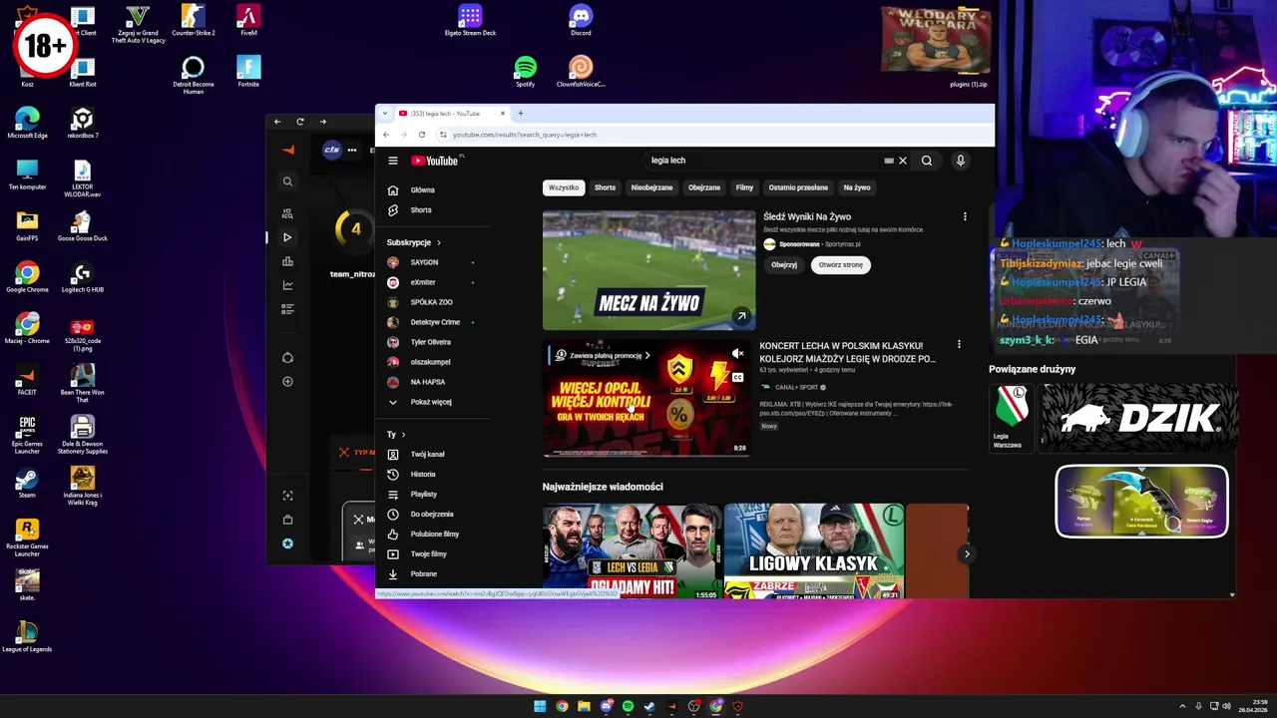Open Twój kanał in sidebar
The height and width of the screenshot is (718, 1277).
(428, 454)
